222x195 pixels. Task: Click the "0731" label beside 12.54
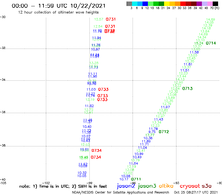coord(110,26)
